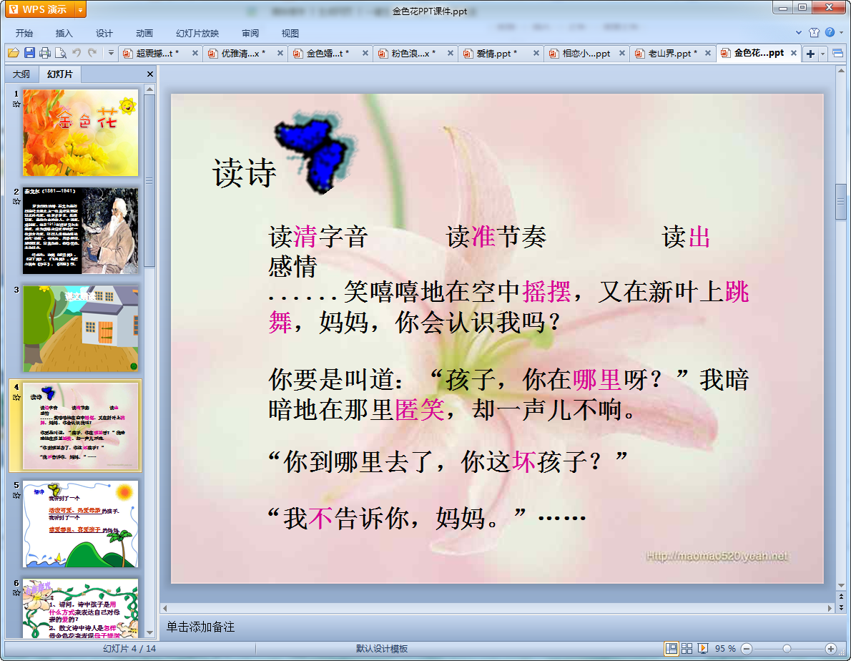Open the 审阅 ribbon tab
Viewport: 851px width, 661px height.
pos(250,33)
